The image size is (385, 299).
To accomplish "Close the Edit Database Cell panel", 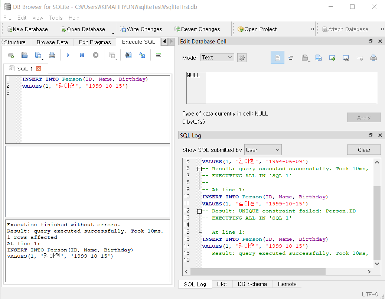I will (380, 41).
